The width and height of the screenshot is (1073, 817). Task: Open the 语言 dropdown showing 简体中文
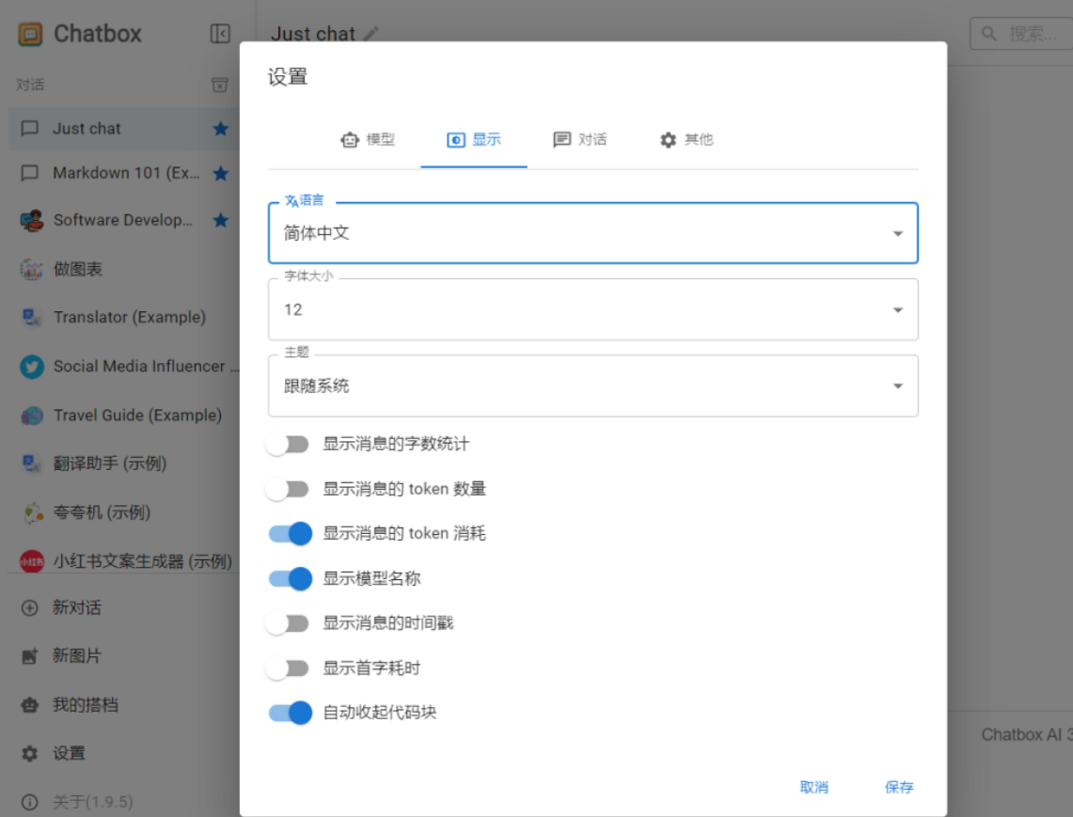click(592, 233)
